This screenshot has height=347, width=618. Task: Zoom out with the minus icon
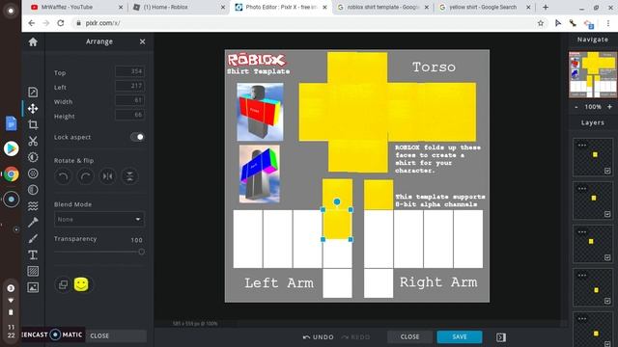(576, 107)
